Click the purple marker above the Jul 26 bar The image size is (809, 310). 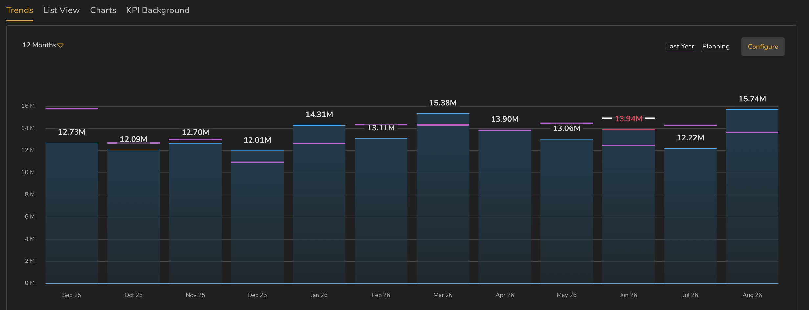click(x=690, y=125)
